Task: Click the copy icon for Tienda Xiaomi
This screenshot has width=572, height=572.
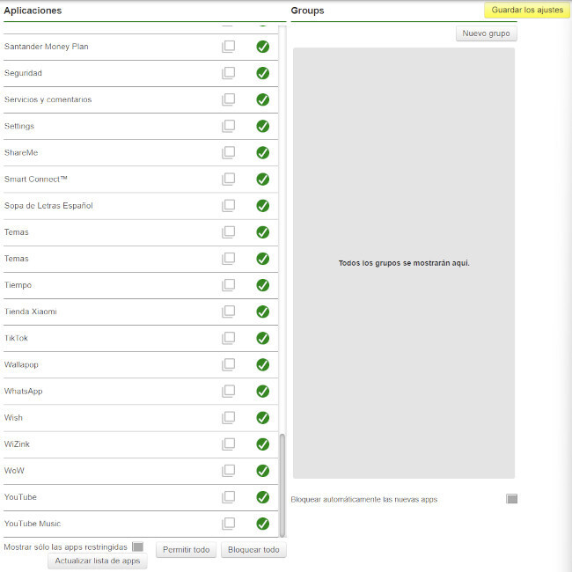Action: pyautogui.click(x=228, y=312)
